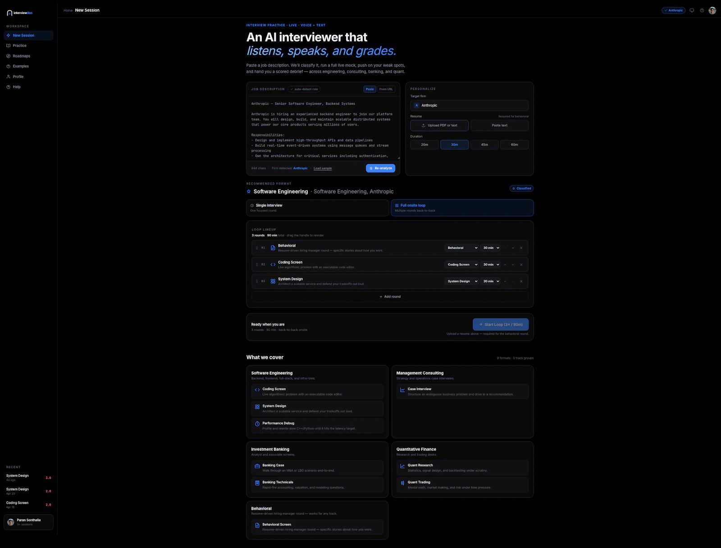Remove the Behavioral round with its X icon

521,248
